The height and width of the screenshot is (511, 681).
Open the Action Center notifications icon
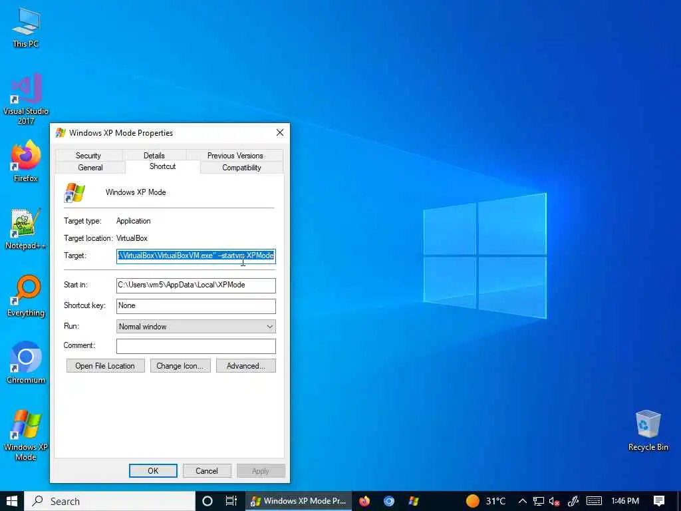click(659, 501)
